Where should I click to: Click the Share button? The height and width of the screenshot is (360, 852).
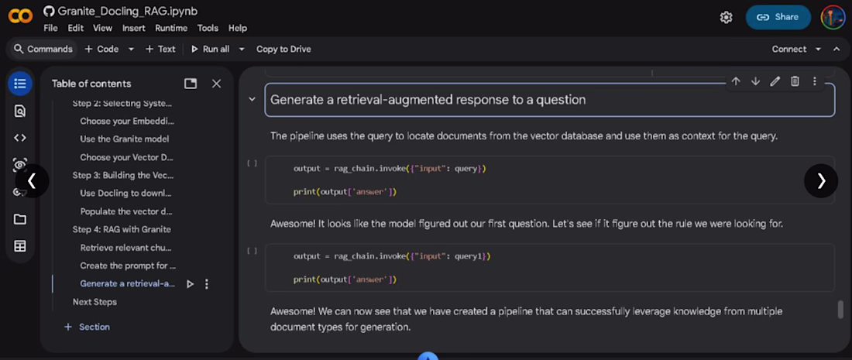tap(778, 17)
